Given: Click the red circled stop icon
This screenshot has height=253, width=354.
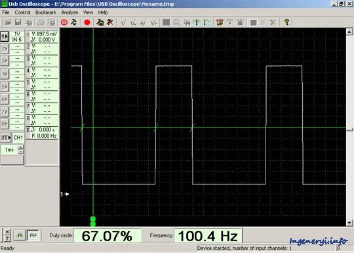Looking at the screenshot, I should (x=64, y=22).
